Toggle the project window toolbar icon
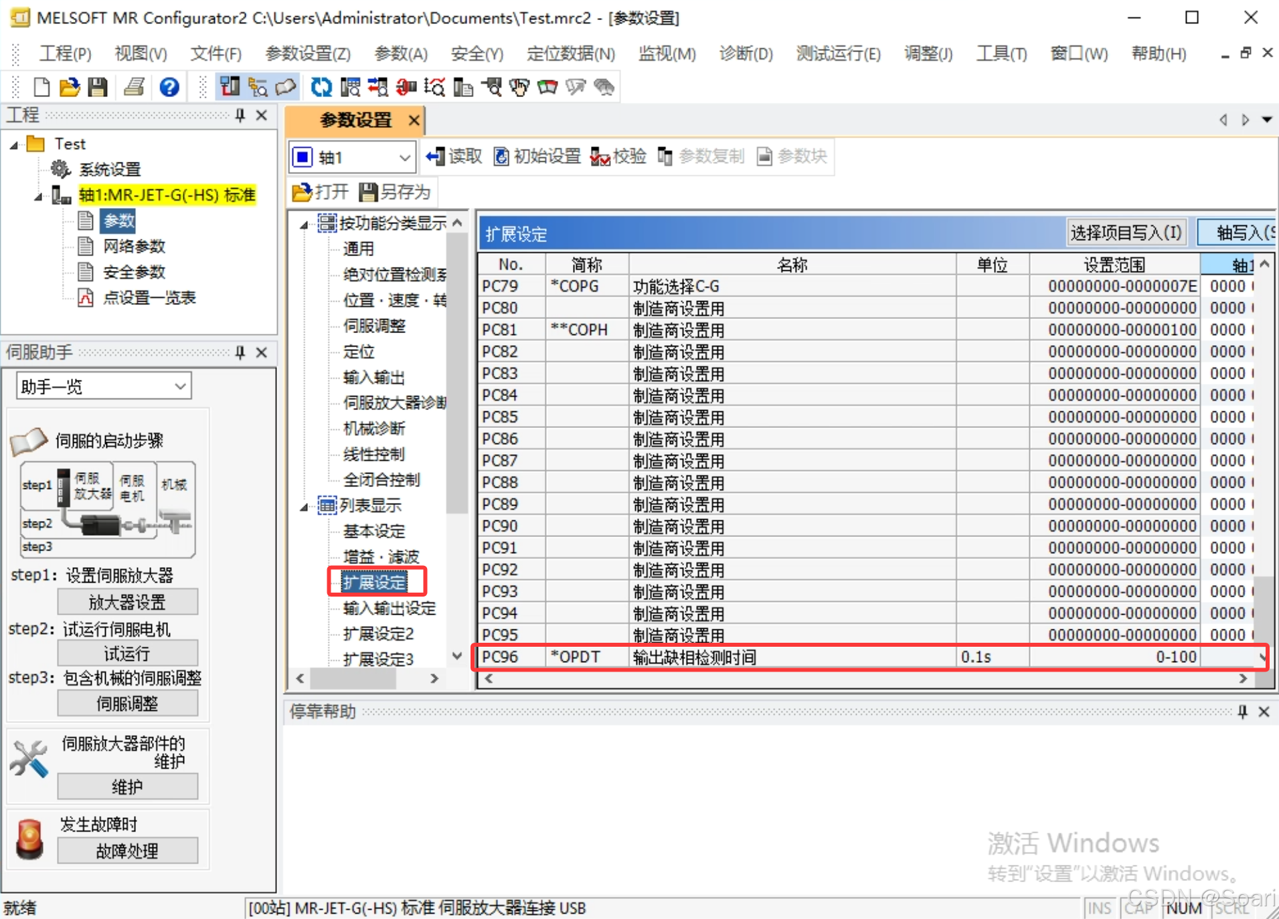 (230, 87)
